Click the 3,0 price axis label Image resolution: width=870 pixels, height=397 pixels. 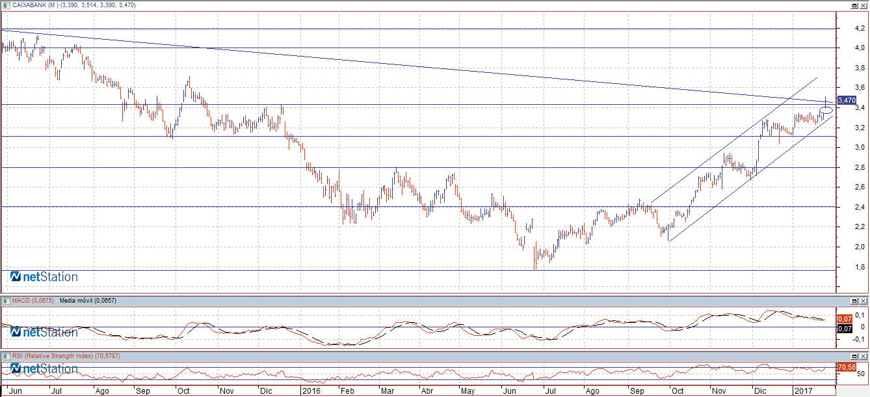[x=860, y=148]
